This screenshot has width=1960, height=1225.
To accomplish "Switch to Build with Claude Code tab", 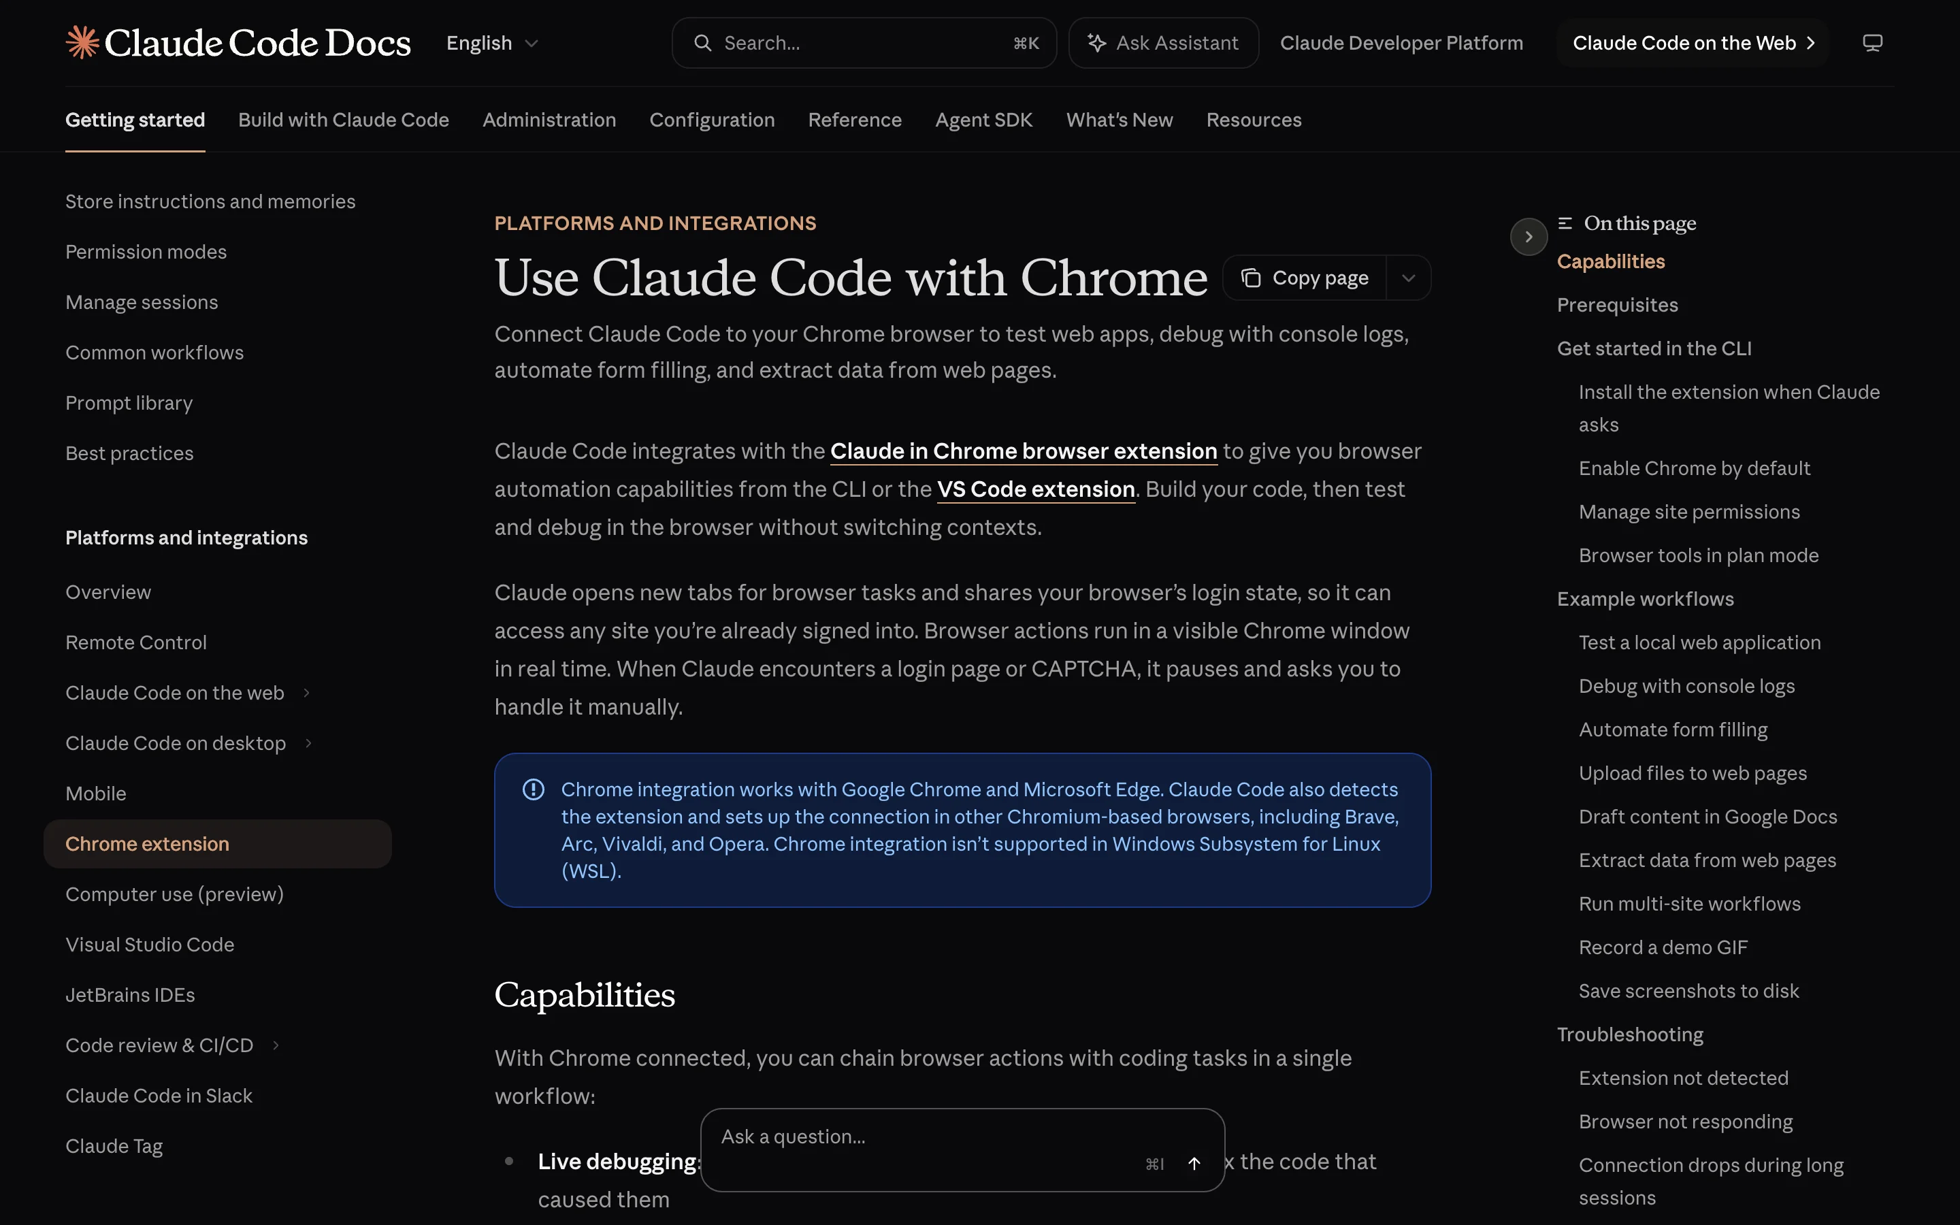I will 344,120.
